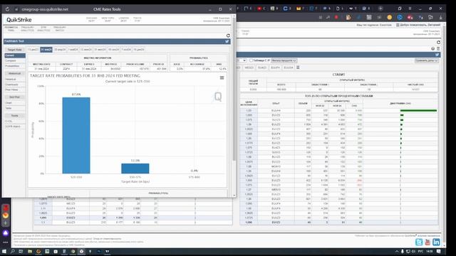This screenshot has height=256, width=456.
Task: Open the product filter dropdown in background page
Action: (284, 60)
